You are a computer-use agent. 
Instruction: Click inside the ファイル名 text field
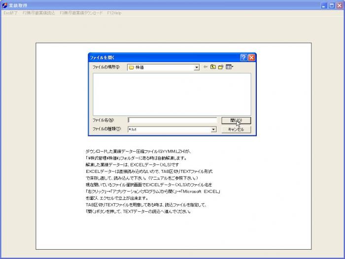pos(172,120)
